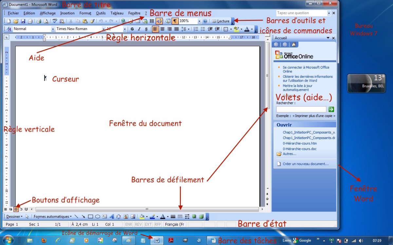The image size is (393, 245).
Task: Click the New blank document icon
Action: tap(9, 21)
